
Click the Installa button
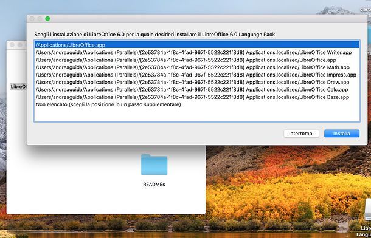coord(342,134)
